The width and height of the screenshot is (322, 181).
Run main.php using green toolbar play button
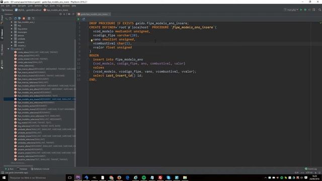click(x=301, y=10)
